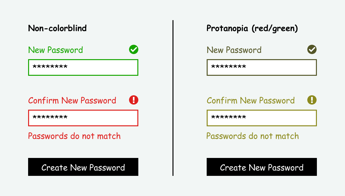Screen dimensions: 345x196
Task: Click the olive-yellow exclamation icon in Protanopia panel
Action: click(312, 100)
